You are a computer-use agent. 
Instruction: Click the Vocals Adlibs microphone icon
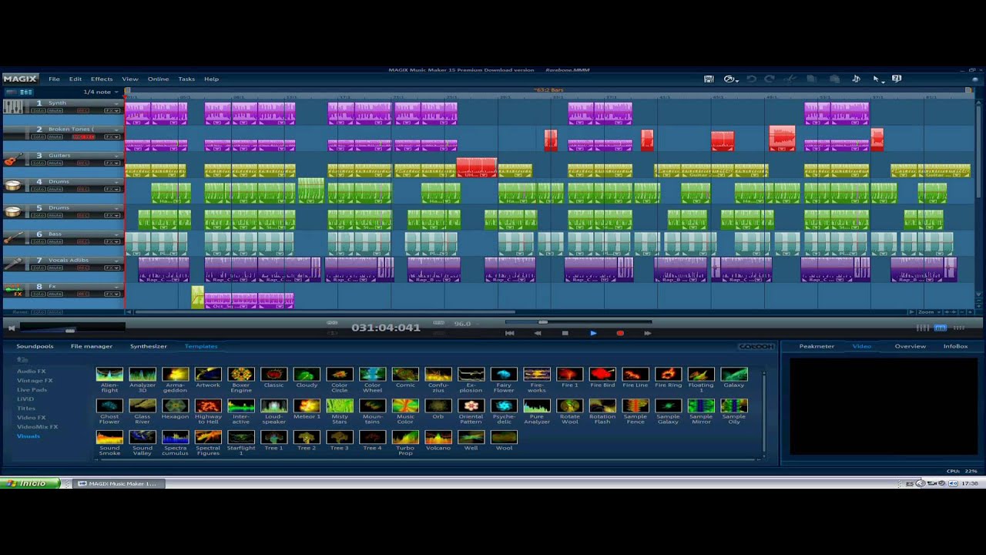pyautogui.click(x=13, y=264)
